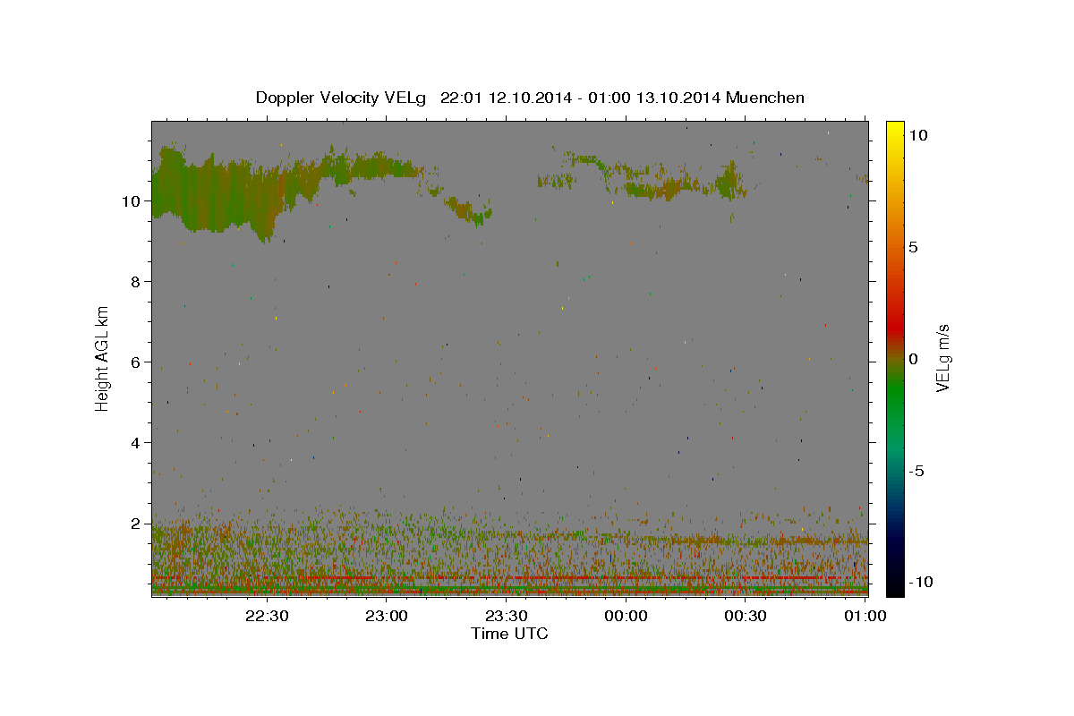Select the 00:00 time tick label
The width and height of the screenshot is (1074, 716).
click(626, 616)
